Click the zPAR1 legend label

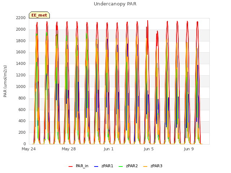pos(107,166)
